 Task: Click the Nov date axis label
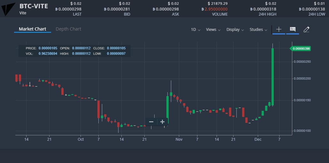[x=179, y=139]
